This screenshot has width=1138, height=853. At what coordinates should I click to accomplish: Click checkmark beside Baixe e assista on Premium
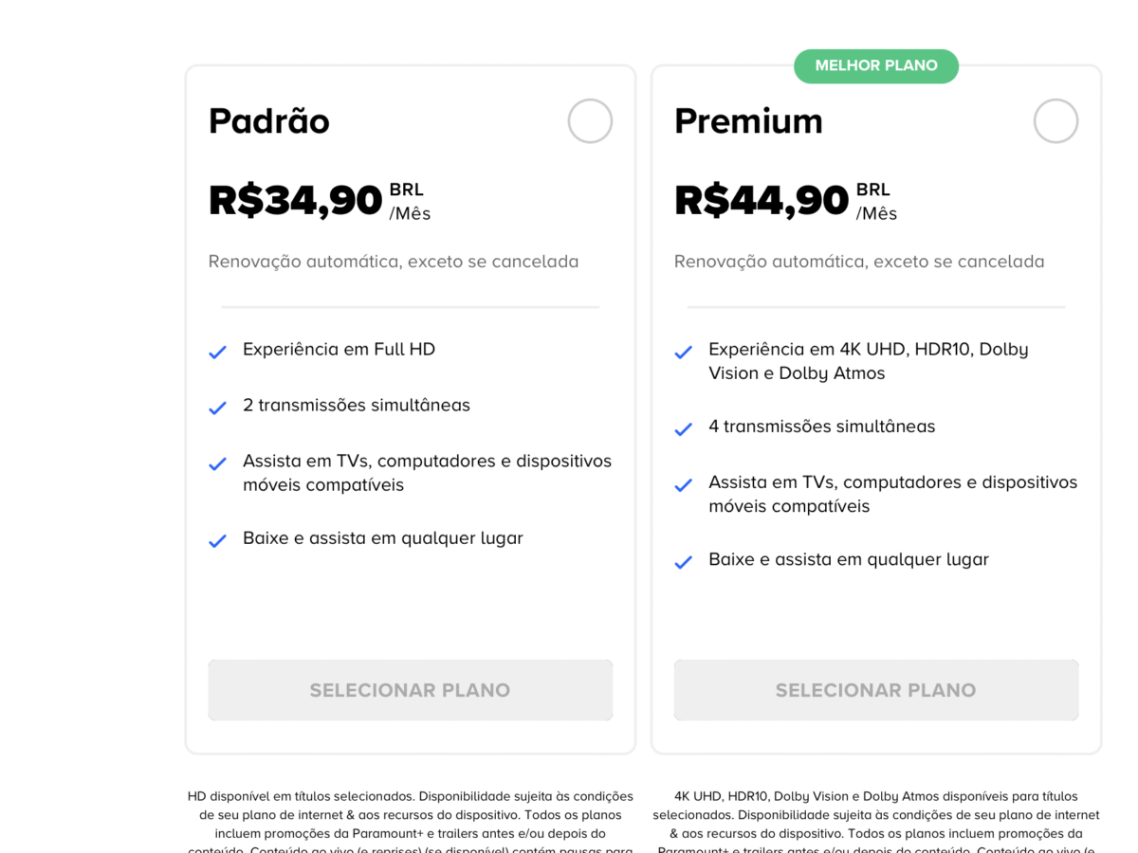683,561
